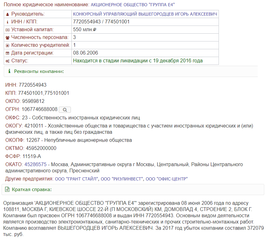Click the ОКОПФ: 12267 line
268x240 pixels.
[68, 140]
